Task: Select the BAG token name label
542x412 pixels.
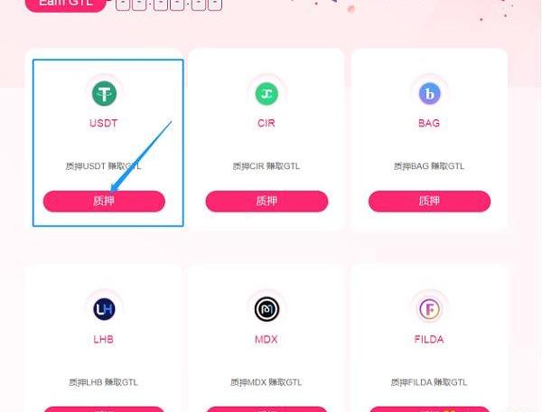Action: point(429,124)
